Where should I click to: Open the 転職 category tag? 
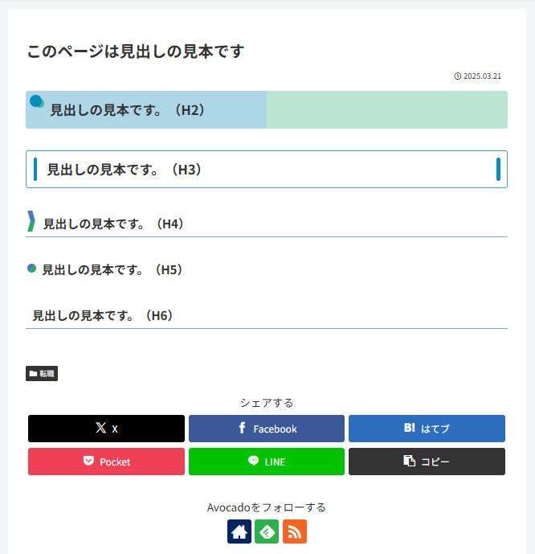(42, 373)
